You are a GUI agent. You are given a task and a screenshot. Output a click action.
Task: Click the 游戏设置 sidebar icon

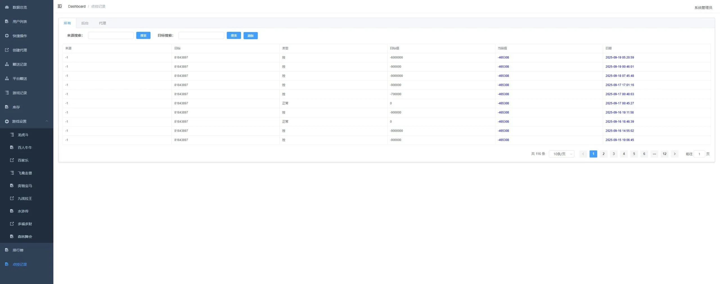click(7, 121)
